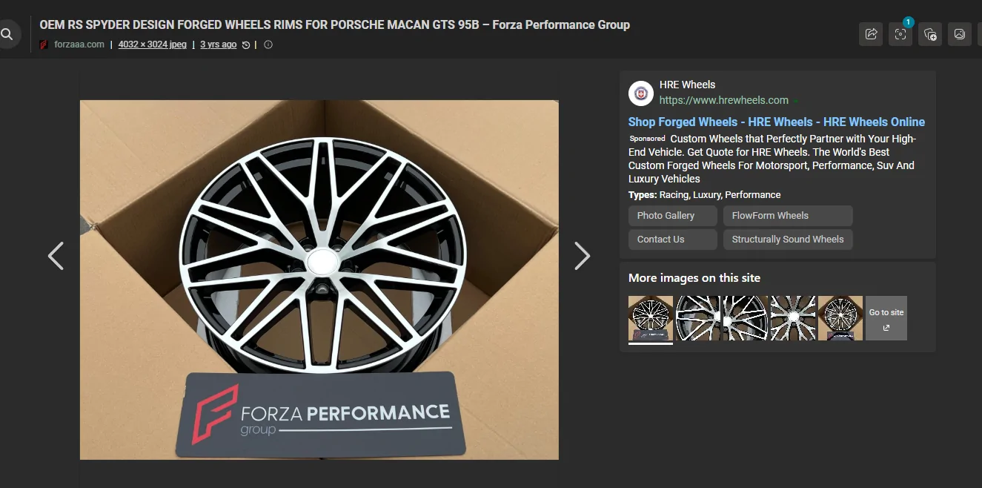The width and height of the screenshot is (982, 488).
Task: Visit the hrewheels.com URL link
Action: (x=725, y=99)
